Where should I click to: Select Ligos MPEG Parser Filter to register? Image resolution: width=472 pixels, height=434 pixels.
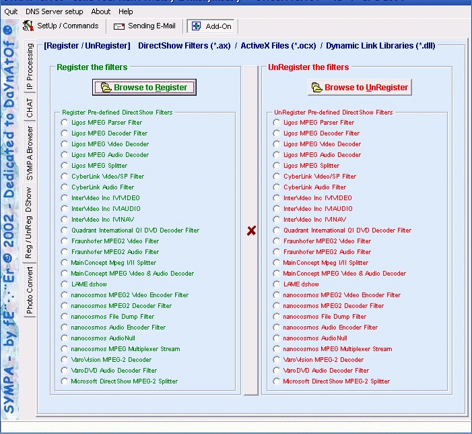tap(65, 123)
